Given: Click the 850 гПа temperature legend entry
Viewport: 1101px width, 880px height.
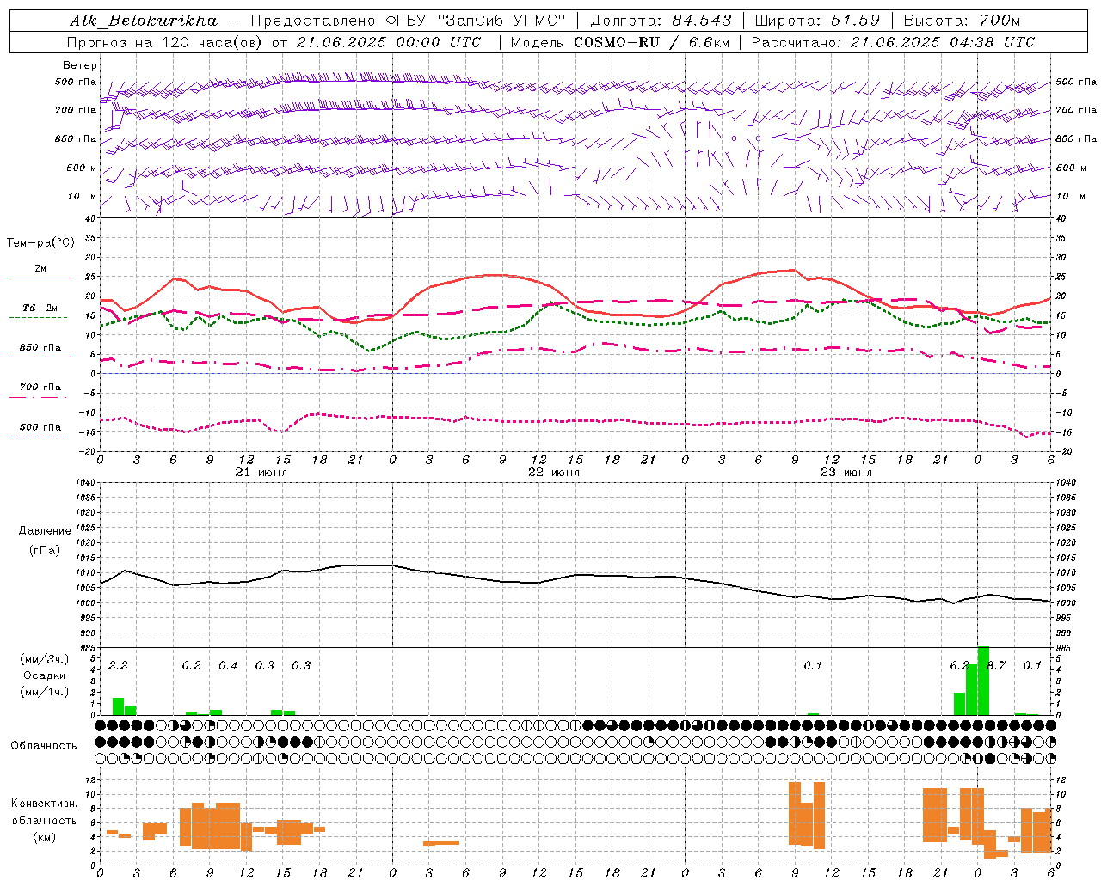Looking at the screenshot, I should coord(40,351).
